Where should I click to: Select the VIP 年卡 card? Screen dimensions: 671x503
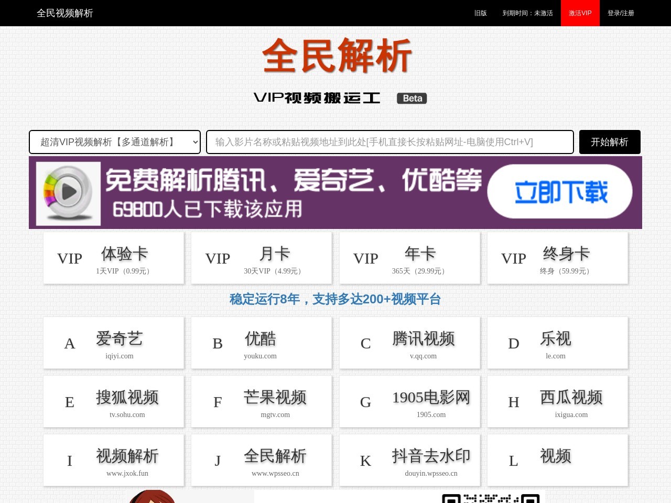pos(410,258)
